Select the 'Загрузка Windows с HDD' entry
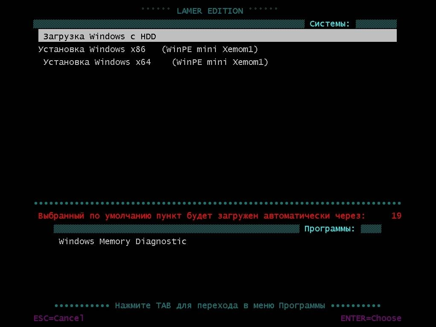Viewport: 436px width, 327px height. pos(218,36)
